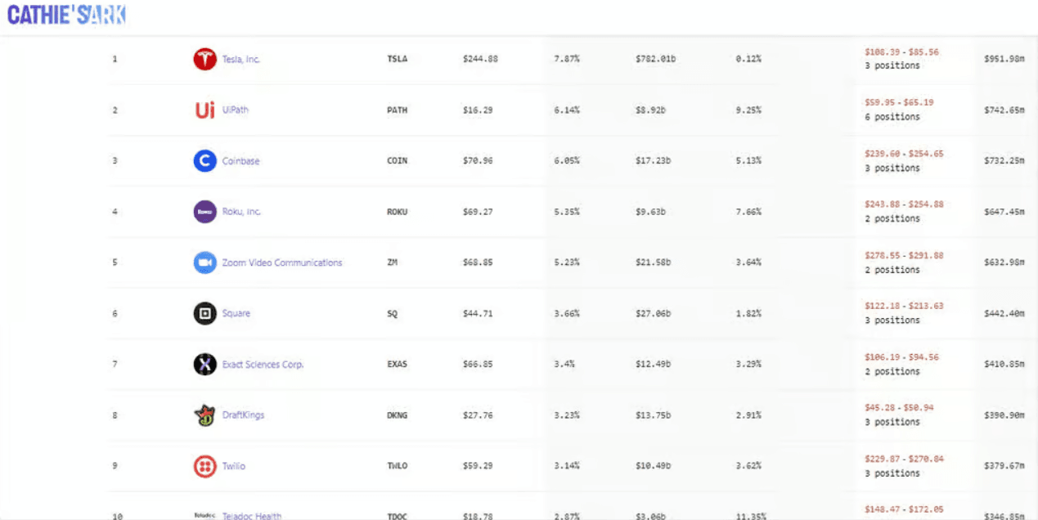Open the Roku, Inc. link
Screen dimensions: 1038x520
point(242,212)
